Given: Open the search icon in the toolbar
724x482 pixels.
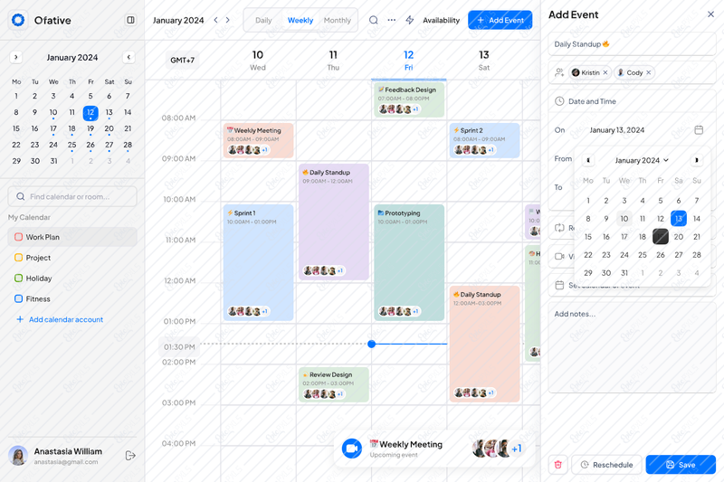Looking at the screenshot, I should [x=374, y=20].
